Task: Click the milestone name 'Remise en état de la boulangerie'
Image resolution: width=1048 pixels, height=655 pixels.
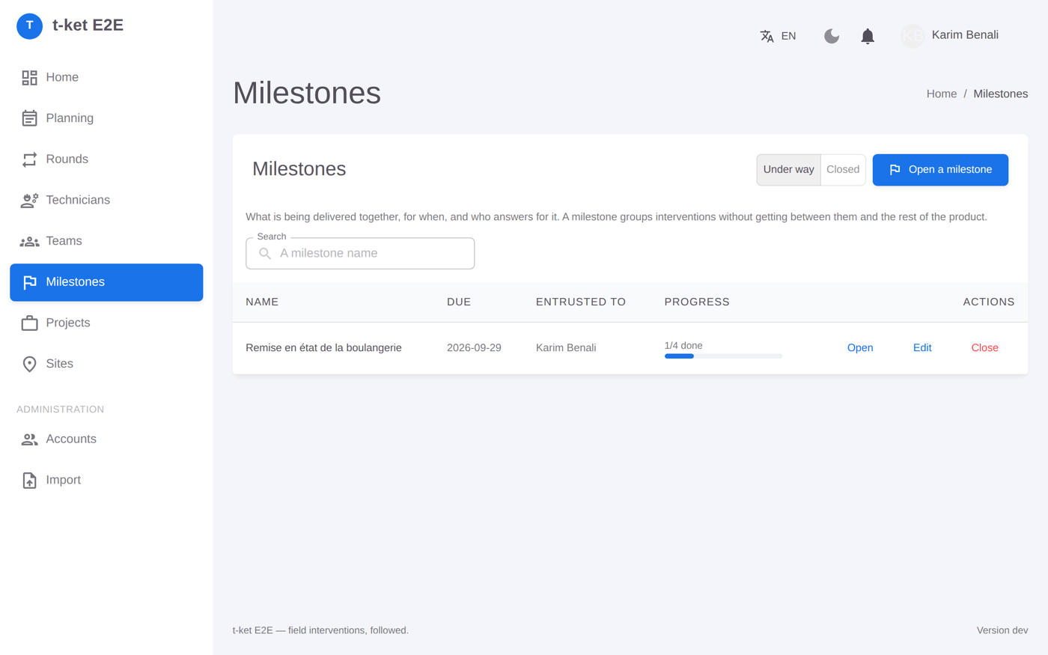Action: point(323,348)
